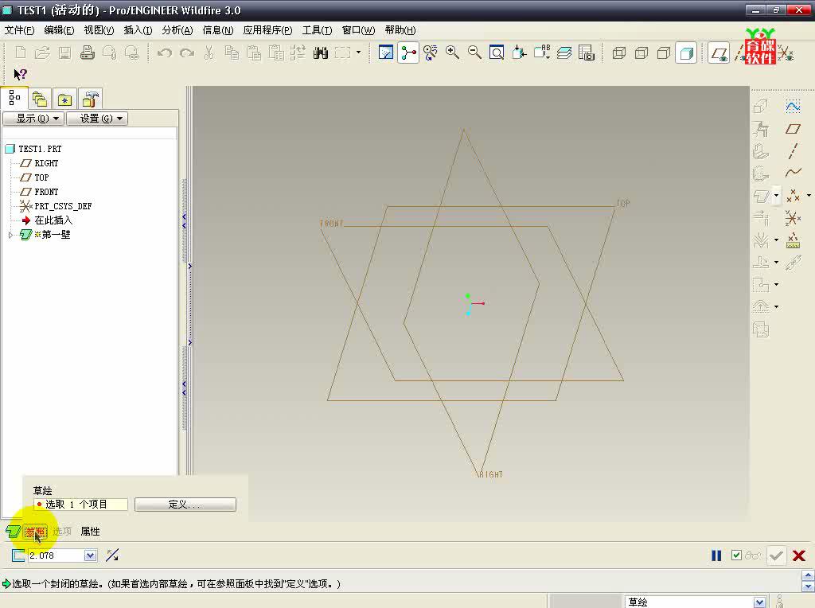Click the Zoom In magnifier icon
This screenshot has width=815, height=608.
[452, 53]
